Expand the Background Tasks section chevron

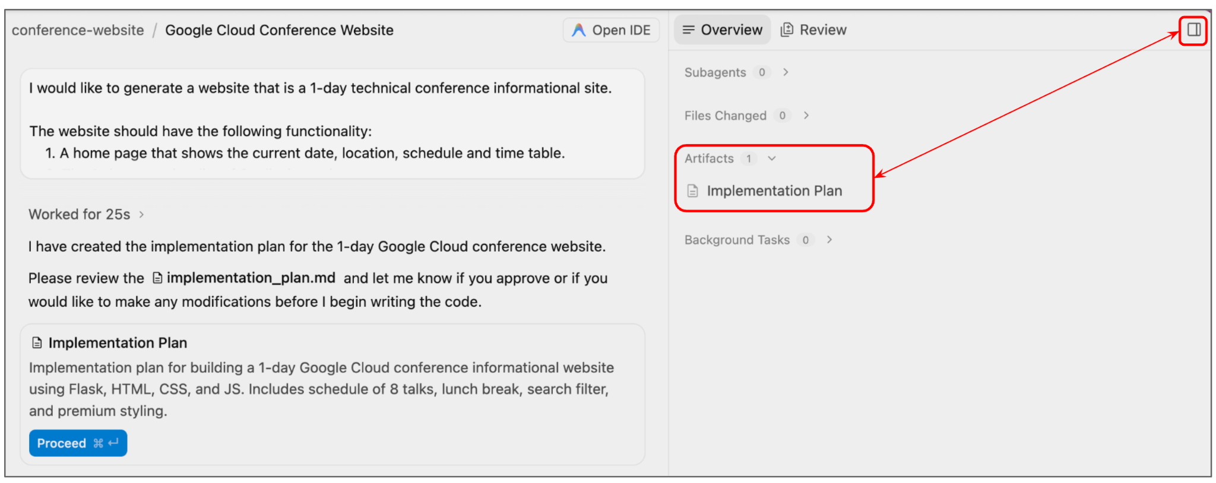coord(829,240)
